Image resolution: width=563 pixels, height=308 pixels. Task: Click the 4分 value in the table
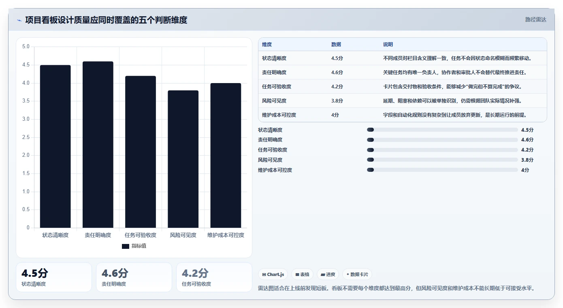[335, 115]
